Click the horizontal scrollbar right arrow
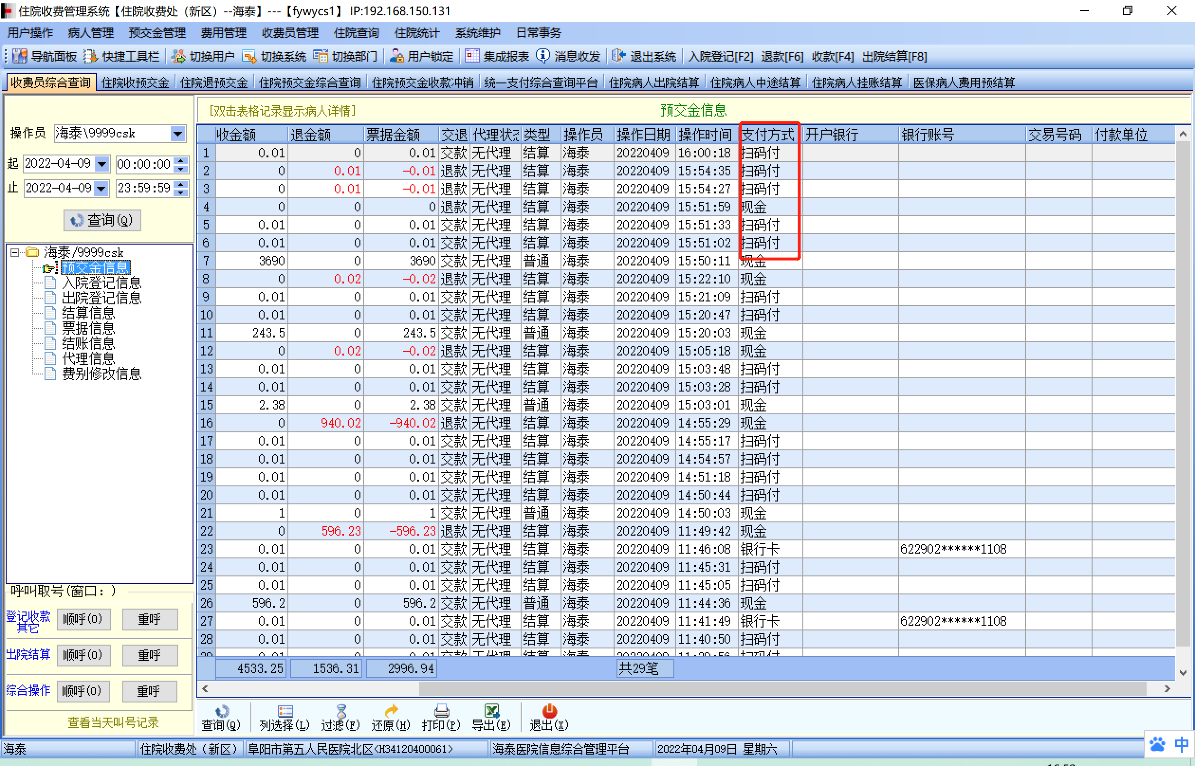The width and height of the screenshot is (1195, 766). (1167, 689)
